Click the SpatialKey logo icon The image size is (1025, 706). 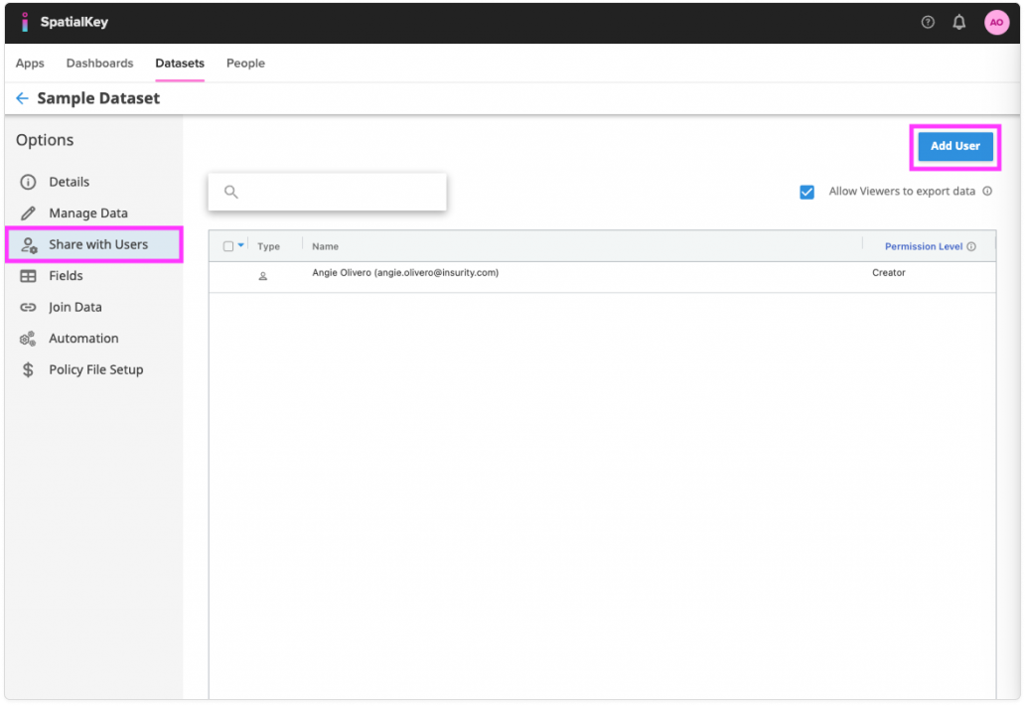pyautogui.click(x=25, y=22)
